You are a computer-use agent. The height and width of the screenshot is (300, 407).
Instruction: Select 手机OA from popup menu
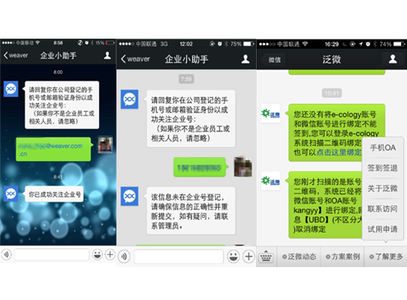click(x=382, y=148)
